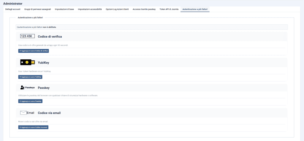Select Opzioni Log Azioni Utenti tab
Viewport: 304px width, 141px height.
tap(117, 9)
